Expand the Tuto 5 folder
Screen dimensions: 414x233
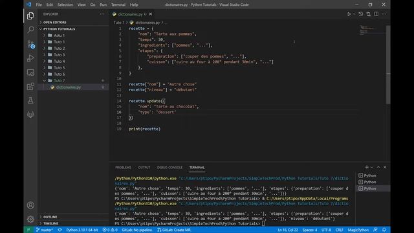(x=73, y=67)
